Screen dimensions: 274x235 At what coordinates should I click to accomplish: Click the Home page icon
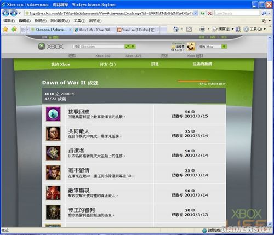176,29
